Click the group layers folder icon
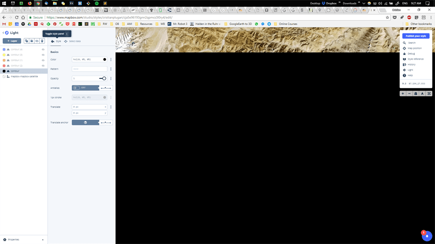The height and width of the screenshot is (244, 435). [x=32, y=41]
